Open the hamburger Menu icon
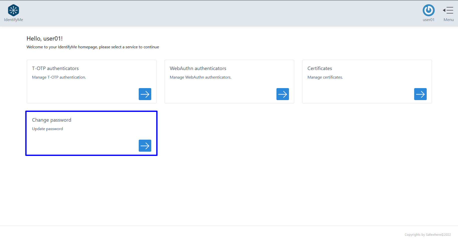 pos(448,10)
